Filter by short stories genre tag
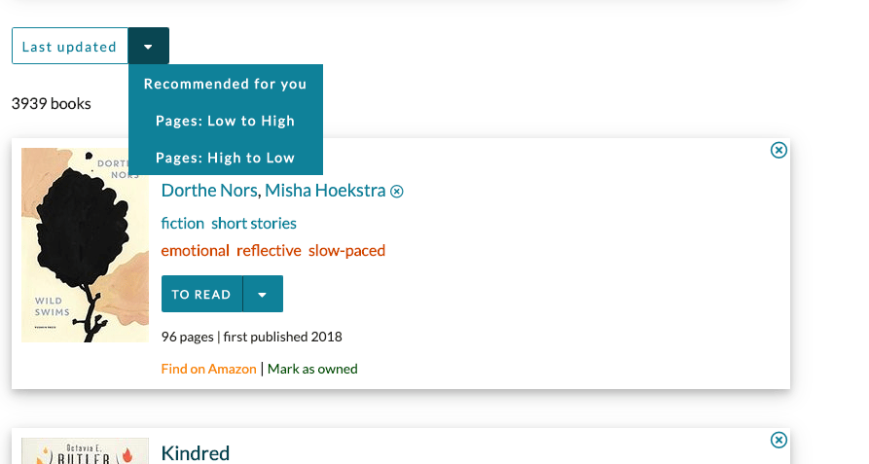Viewport: 869px width, 464px height. pos(254,223)
